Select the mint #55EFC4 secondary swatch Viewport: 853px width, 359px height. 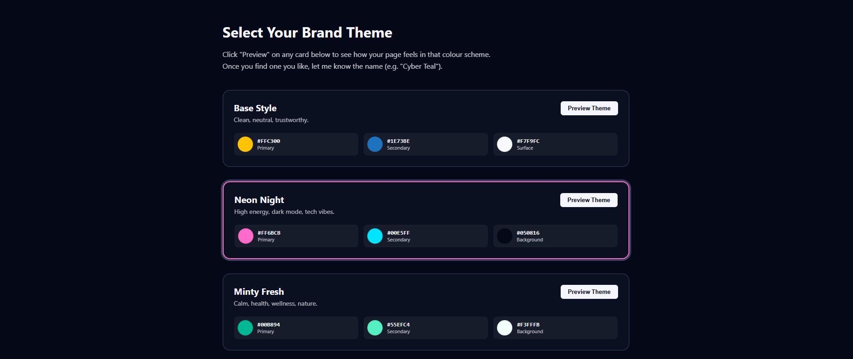[375, 327]
